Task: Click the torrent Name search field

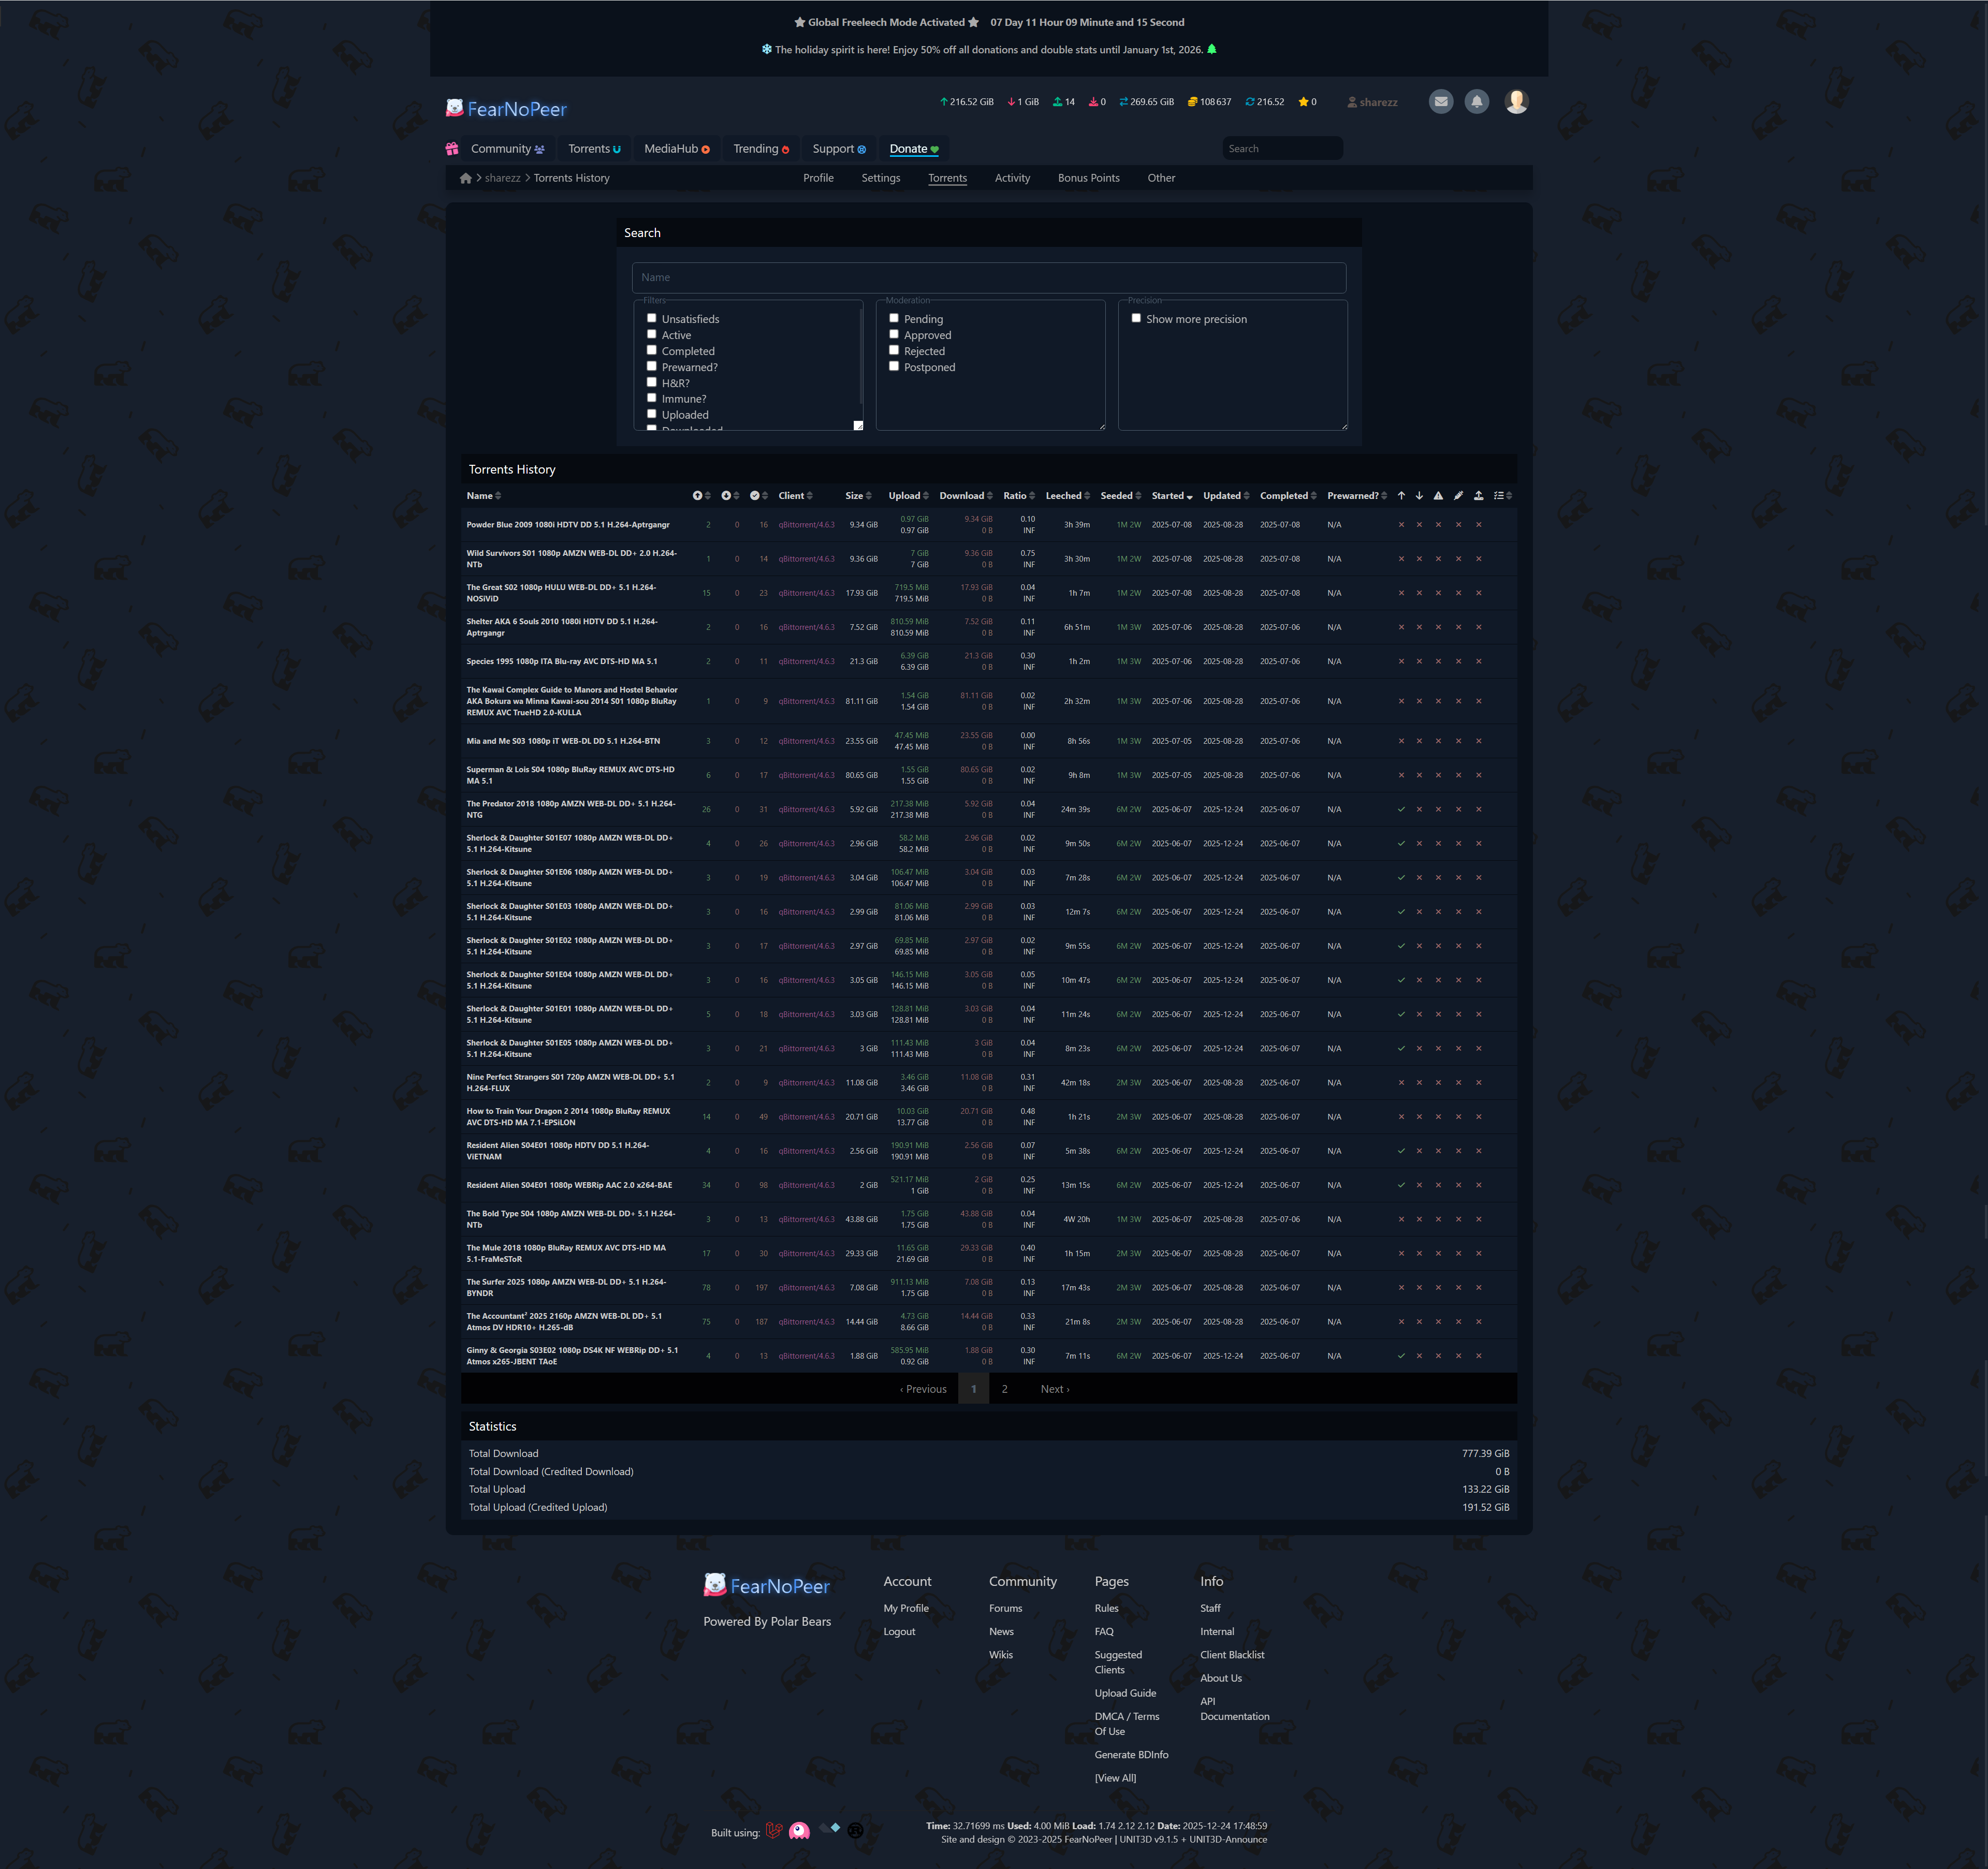Action: click(x=988, y=277)
